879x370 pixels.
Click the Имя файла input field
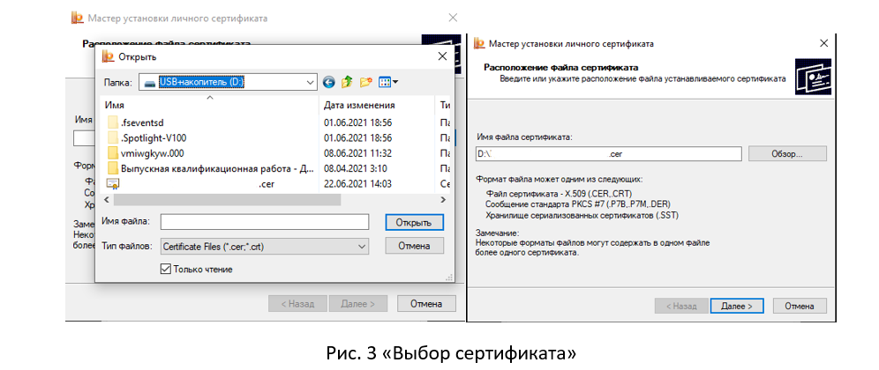point(264,222)
